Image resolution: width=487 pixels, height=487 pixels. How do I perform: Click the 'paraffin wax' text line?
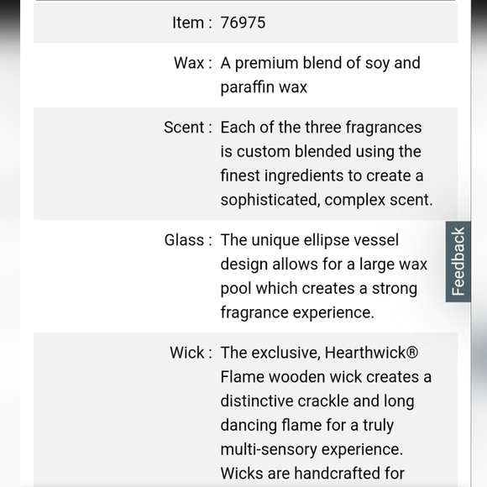pyautogui.click(x=264, y=87)
